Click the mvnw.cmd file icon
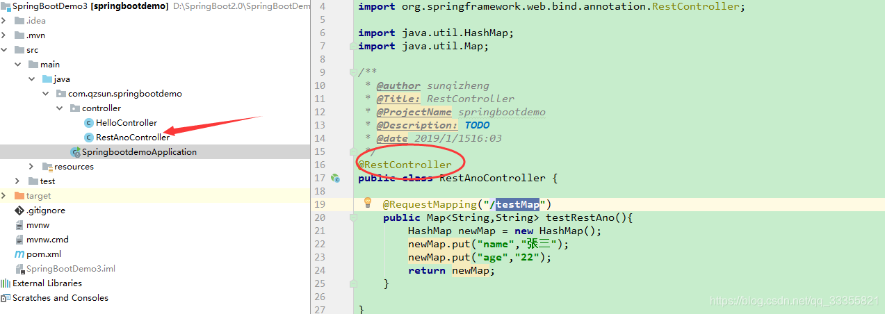This screenshot has width=885, height=314. pos(19,240)
